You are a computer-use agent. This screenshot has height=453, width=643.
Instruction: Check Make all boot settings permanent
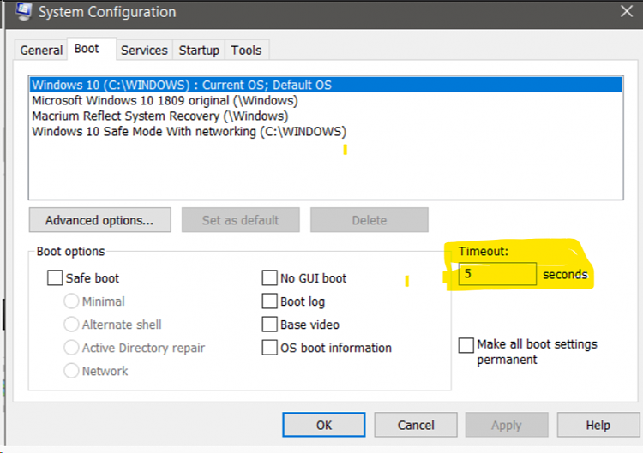coord(466,345)
